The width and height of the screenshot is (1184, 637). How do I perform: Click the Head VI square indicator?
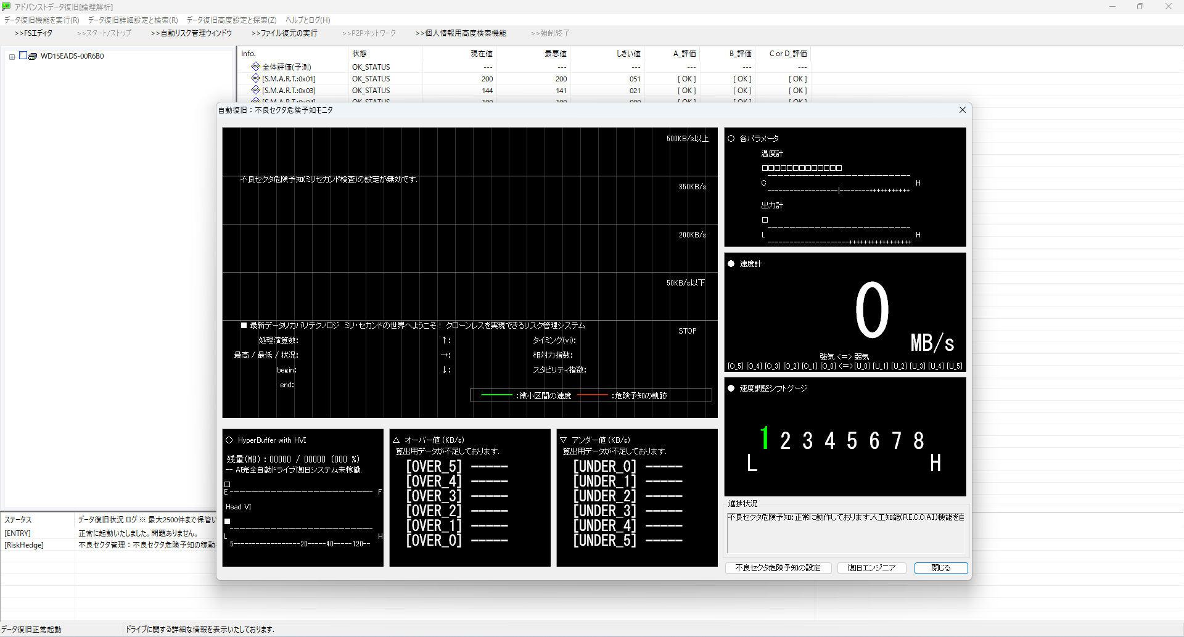coord(228,522)
